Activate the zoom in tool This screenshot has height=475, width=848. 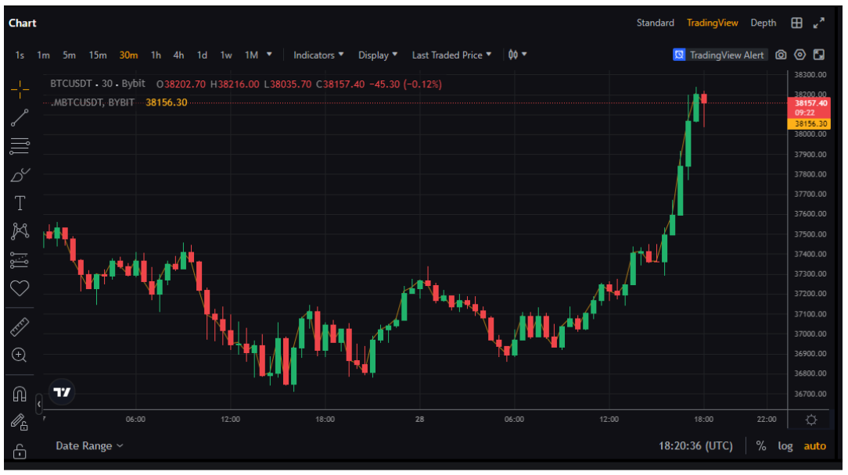20,355
